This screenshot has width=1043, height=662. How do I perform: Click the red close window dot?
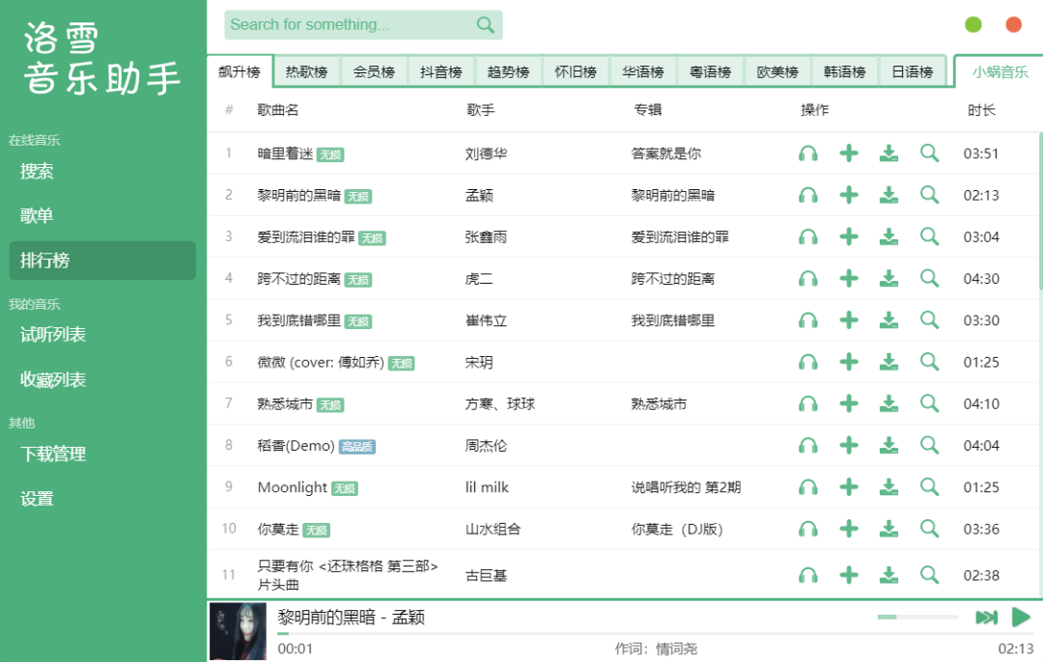(1014, 24)
